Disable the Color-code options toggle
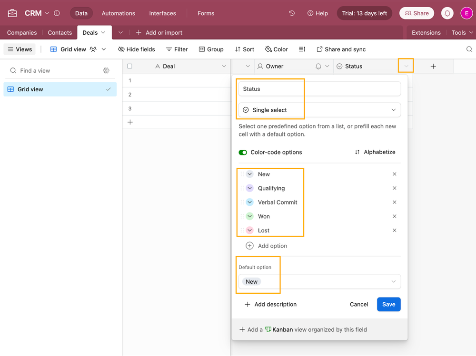Image resolution: width=476 pixels, height=356 pixels. (x=243, y=152)
